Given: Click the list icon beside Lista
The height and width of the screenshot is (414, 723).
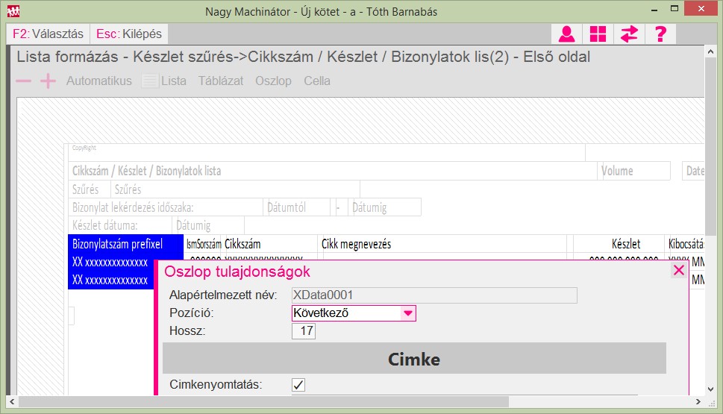Looking at the screenshot, I should pyautogui.click(x=150, y=81).
